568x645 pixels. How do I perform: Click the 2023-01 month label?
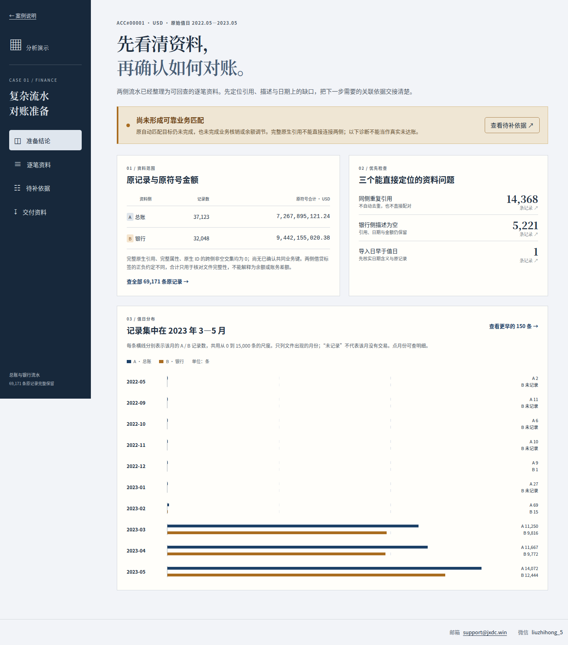coord(136,487)
